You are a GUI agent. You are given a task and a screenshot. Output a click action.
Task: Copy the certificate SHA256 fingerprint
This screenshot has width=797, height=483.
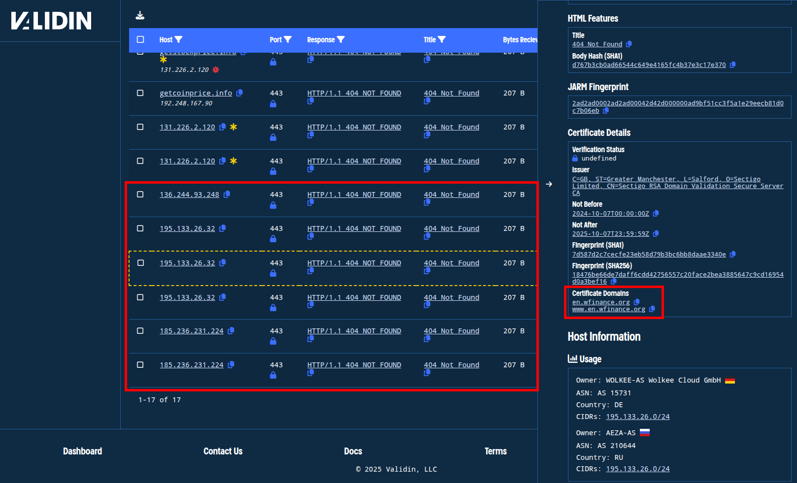[613, 282]
